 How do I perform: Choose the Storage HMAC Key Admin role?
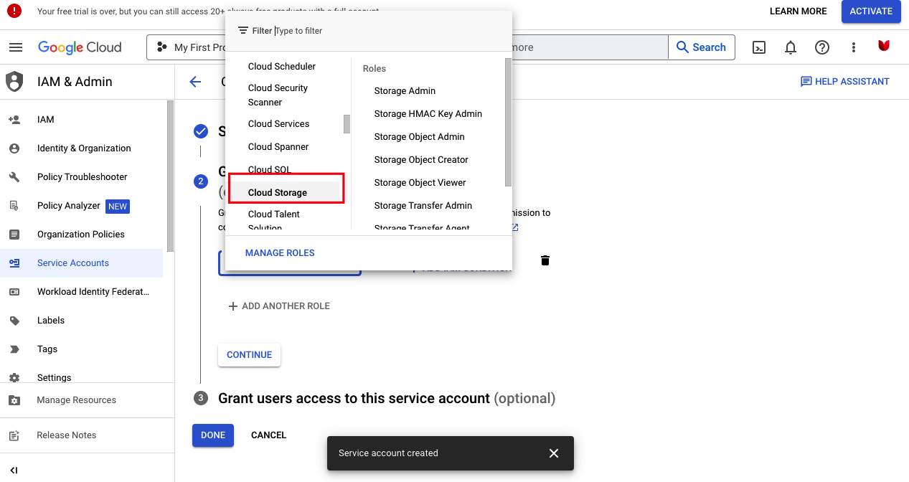pos(428,114)
